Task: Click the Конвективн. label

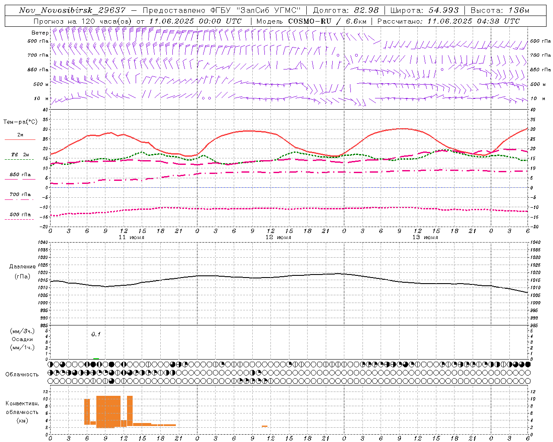Action: 22,404
